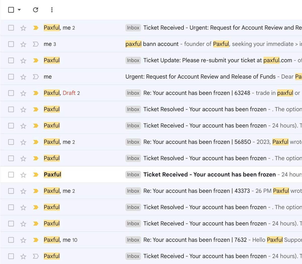Image resolution: width=302 pixels, height=264 pixels.
Task: Toggle importance marker on the 43373 email
Action: coord(36,191)
